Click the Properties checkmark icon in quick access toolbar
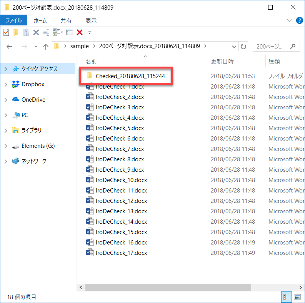This screenshot has height=303, width=305. [x=6, y=32]
